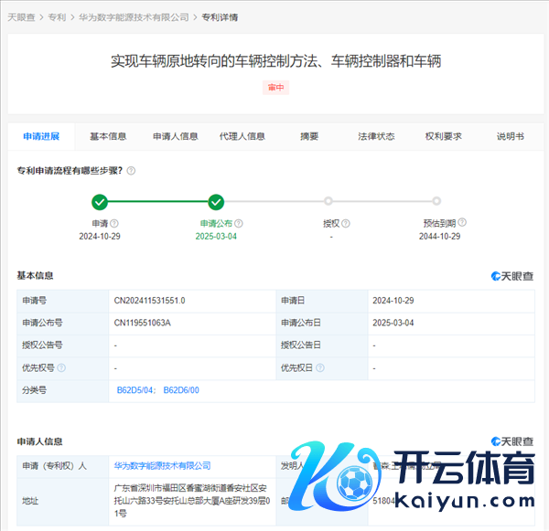Click 天眼查 logo in 申请人信息 section header
This screenshot has height=531, width=549.
coord(511,441)
